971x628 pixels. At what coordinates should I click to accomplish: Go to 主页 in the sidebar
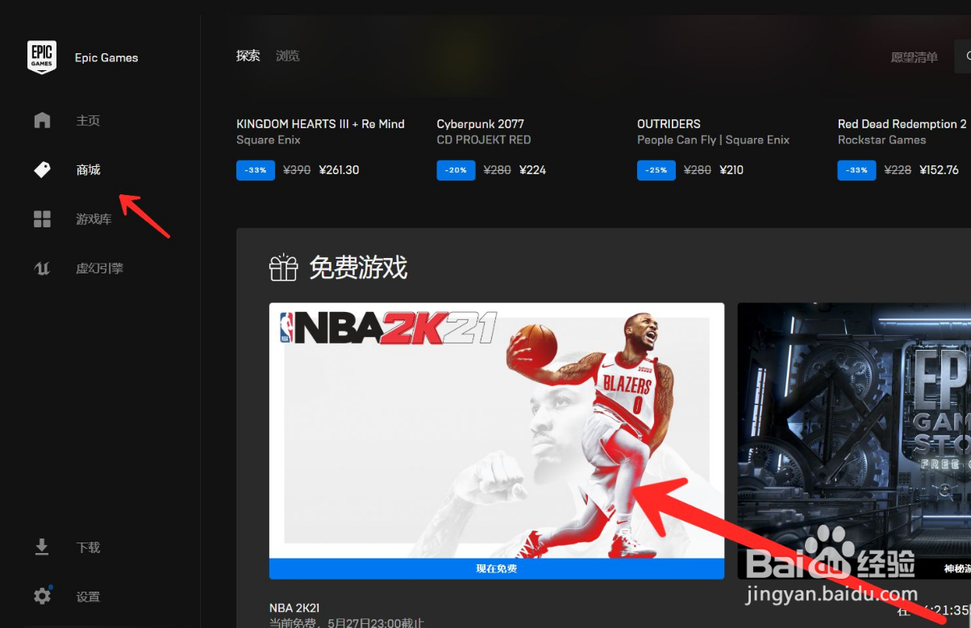[88, 120]
